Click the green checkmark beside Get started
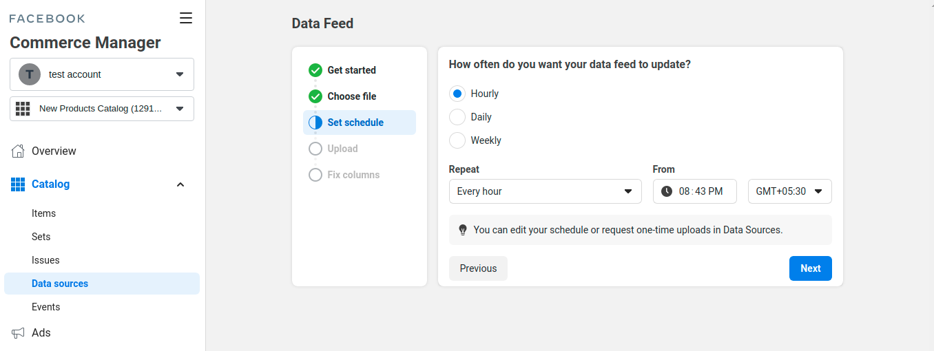 [315, 70]
